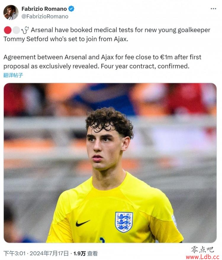Click the red circle emoji

click(x=8, y=30)
